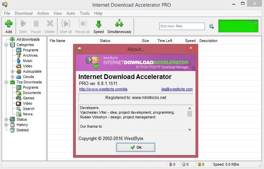264x169 pixels.
Task: Click the Simultaneously downloads icon
Action: point(119,23)
